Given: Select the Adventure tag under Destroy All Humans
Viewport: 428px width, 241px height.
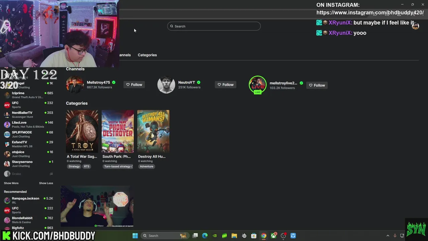Looking at the screenshot, I should (146, 166).
